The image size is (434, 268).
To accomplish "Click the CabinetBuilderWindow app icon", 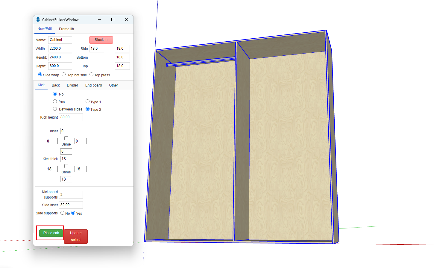I will (38, 19).
